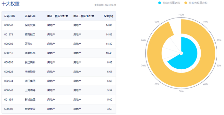Click the blue legend dot for 前5大权重之和
The width and height of the screenshot is (224, 115).
[x=160, y=3]
